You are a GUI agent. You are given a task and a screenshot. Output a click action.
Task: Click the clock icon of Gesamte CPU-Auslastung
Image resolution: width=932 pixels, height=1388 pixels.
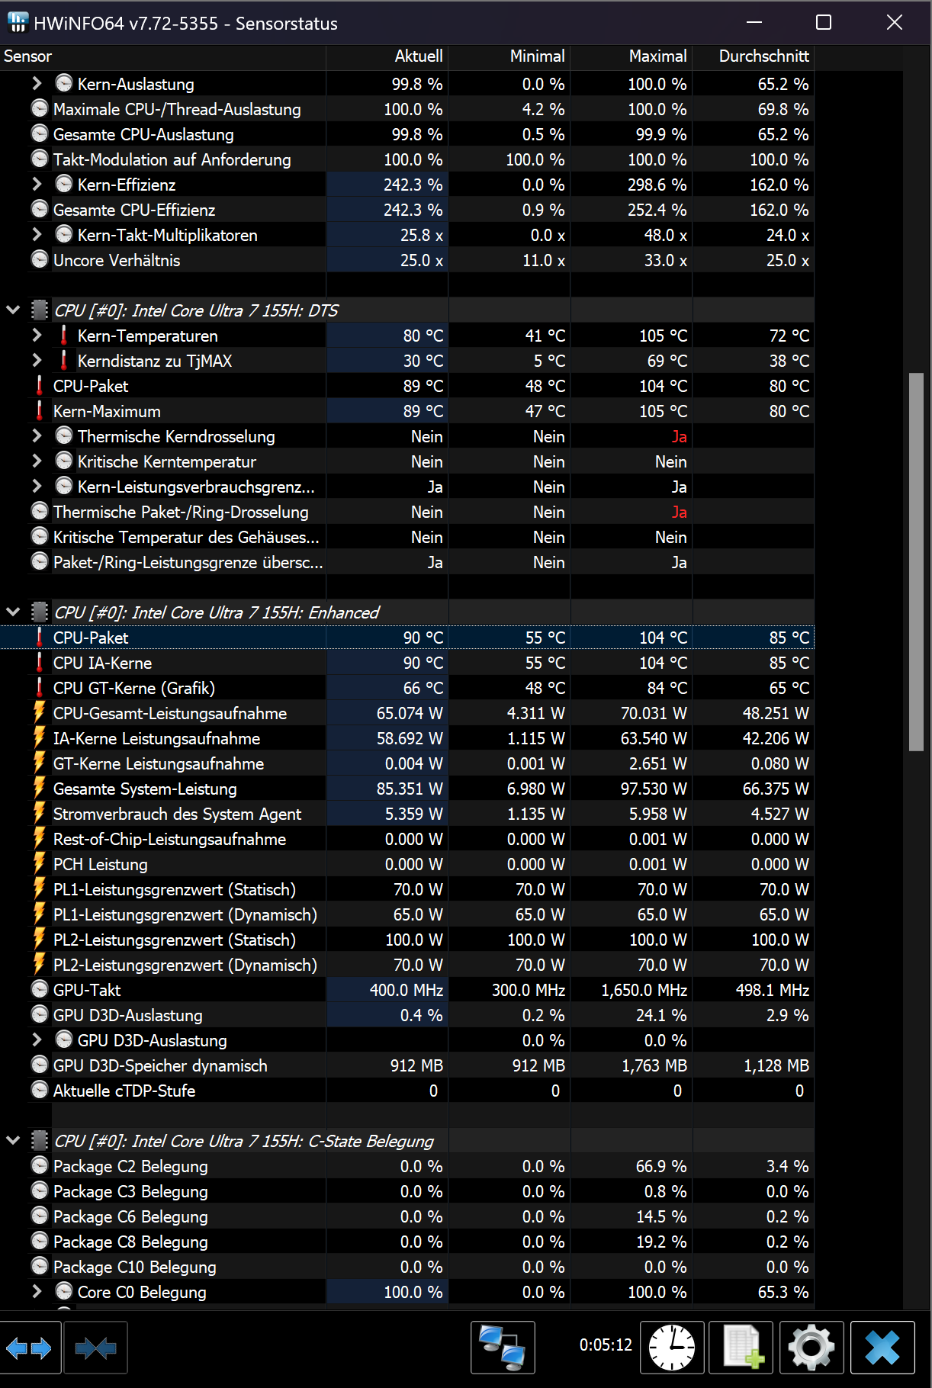(x=40, y=134)
